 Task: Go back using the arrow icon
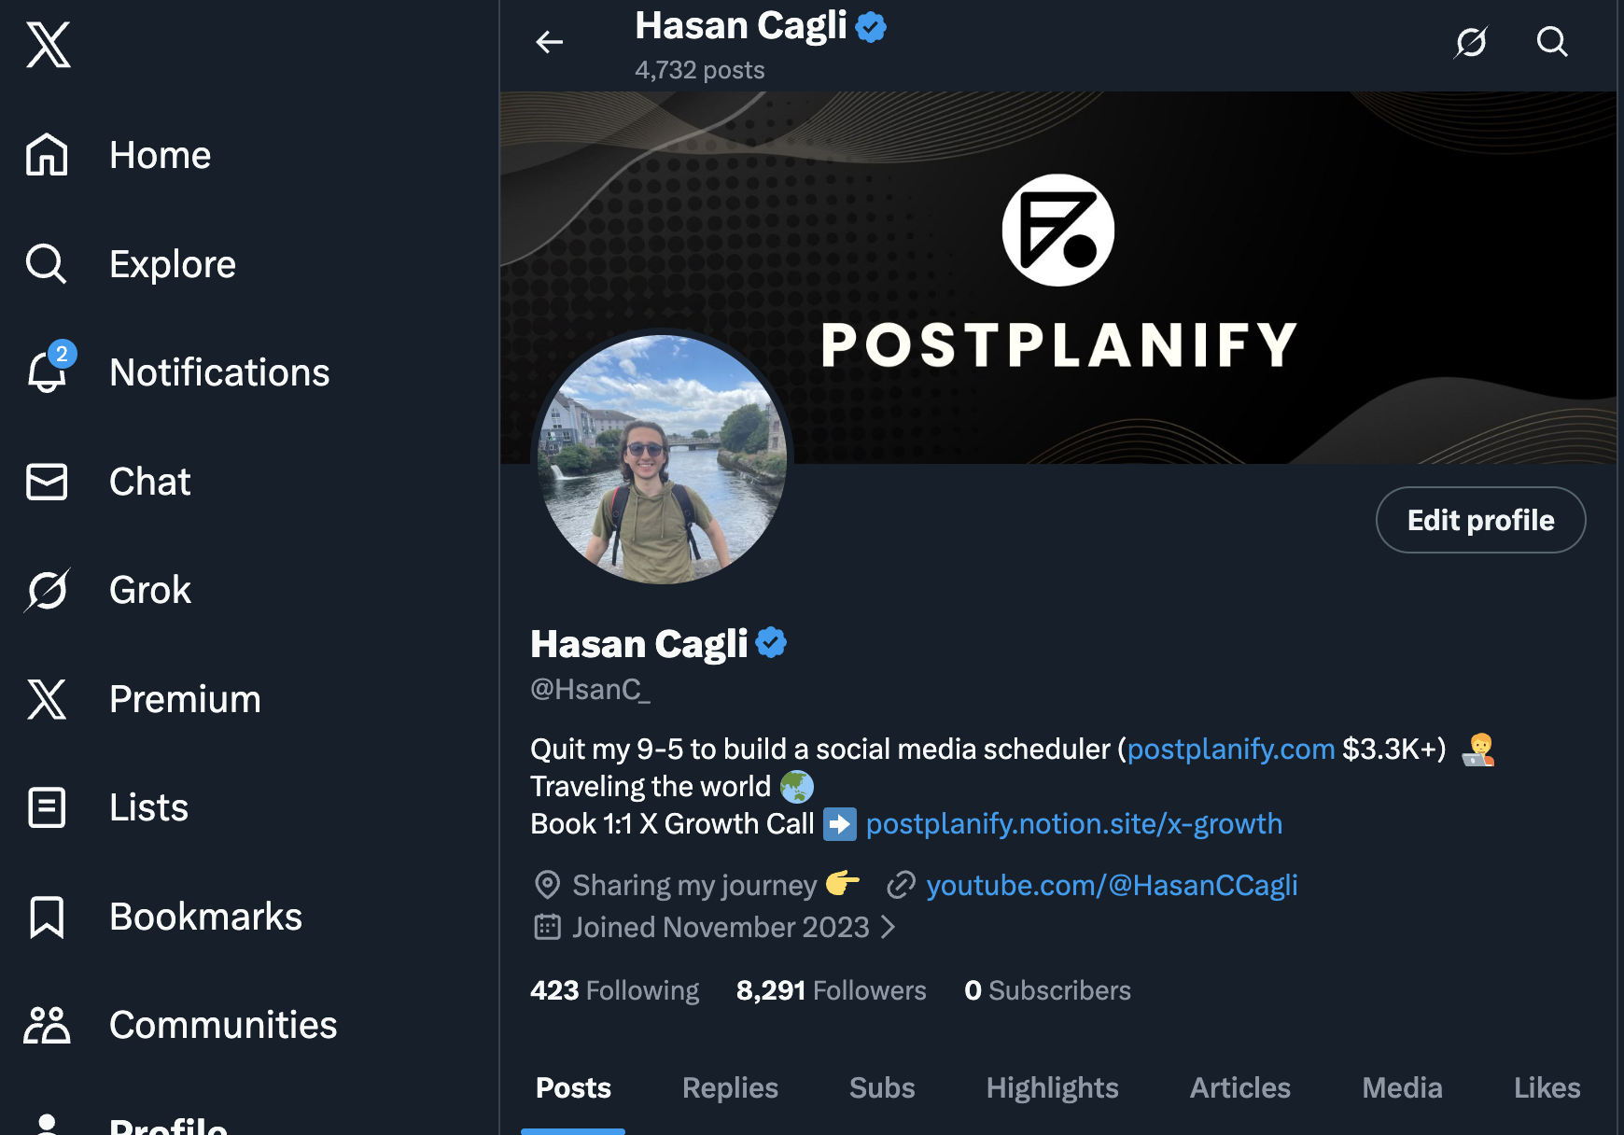(x=549, y=42)
